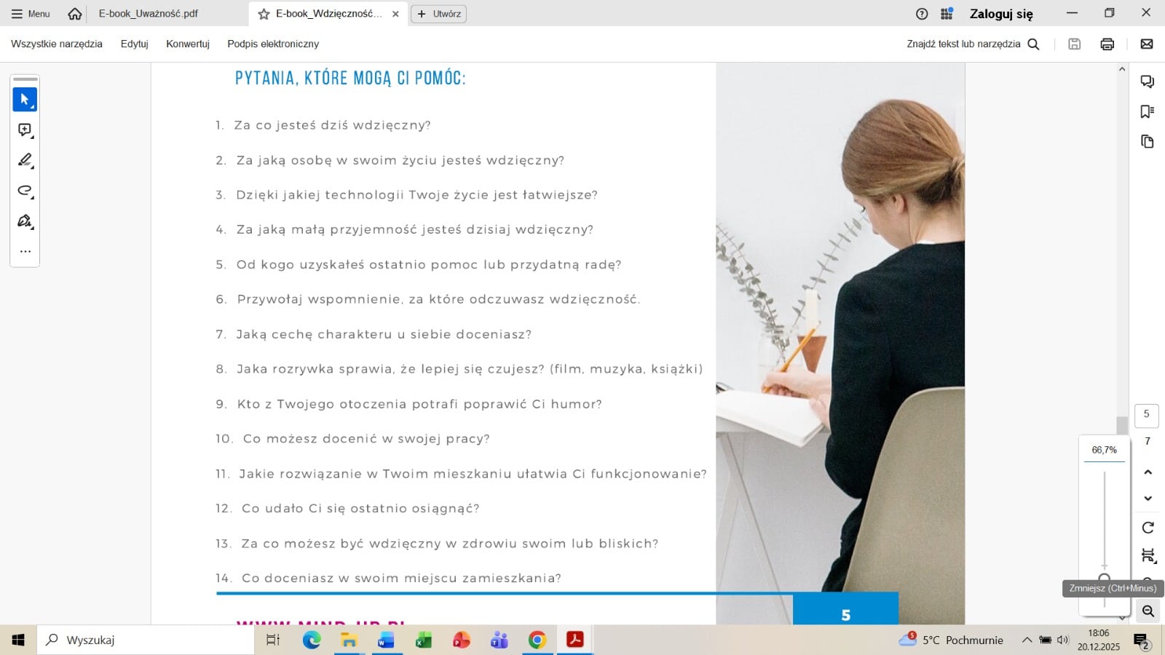This screenshot has height=655, width=1165.
Task: Go to next page with down chevron
Action: (1148, 499)
